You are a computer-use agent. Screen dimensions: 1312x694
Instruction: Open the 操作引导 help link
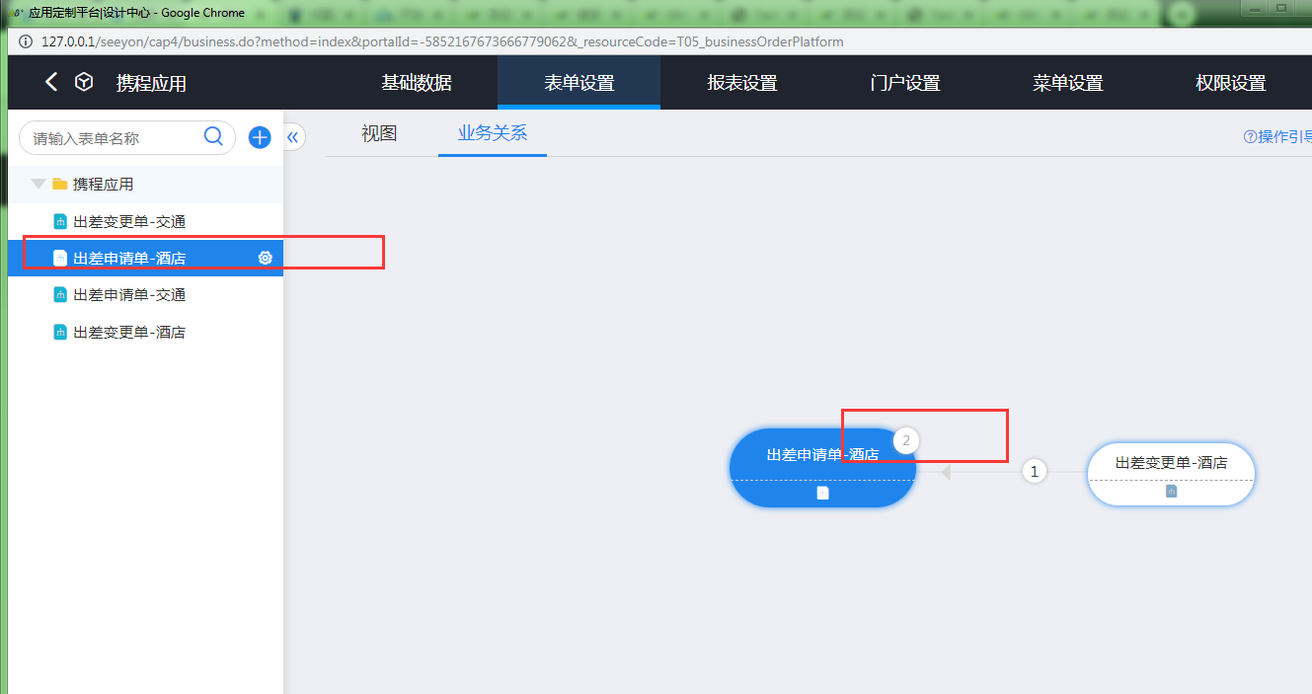(x=1277, y=137)
